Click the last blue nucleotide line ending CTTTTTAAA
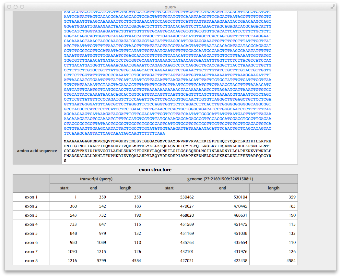 click(x=114, y=133)
